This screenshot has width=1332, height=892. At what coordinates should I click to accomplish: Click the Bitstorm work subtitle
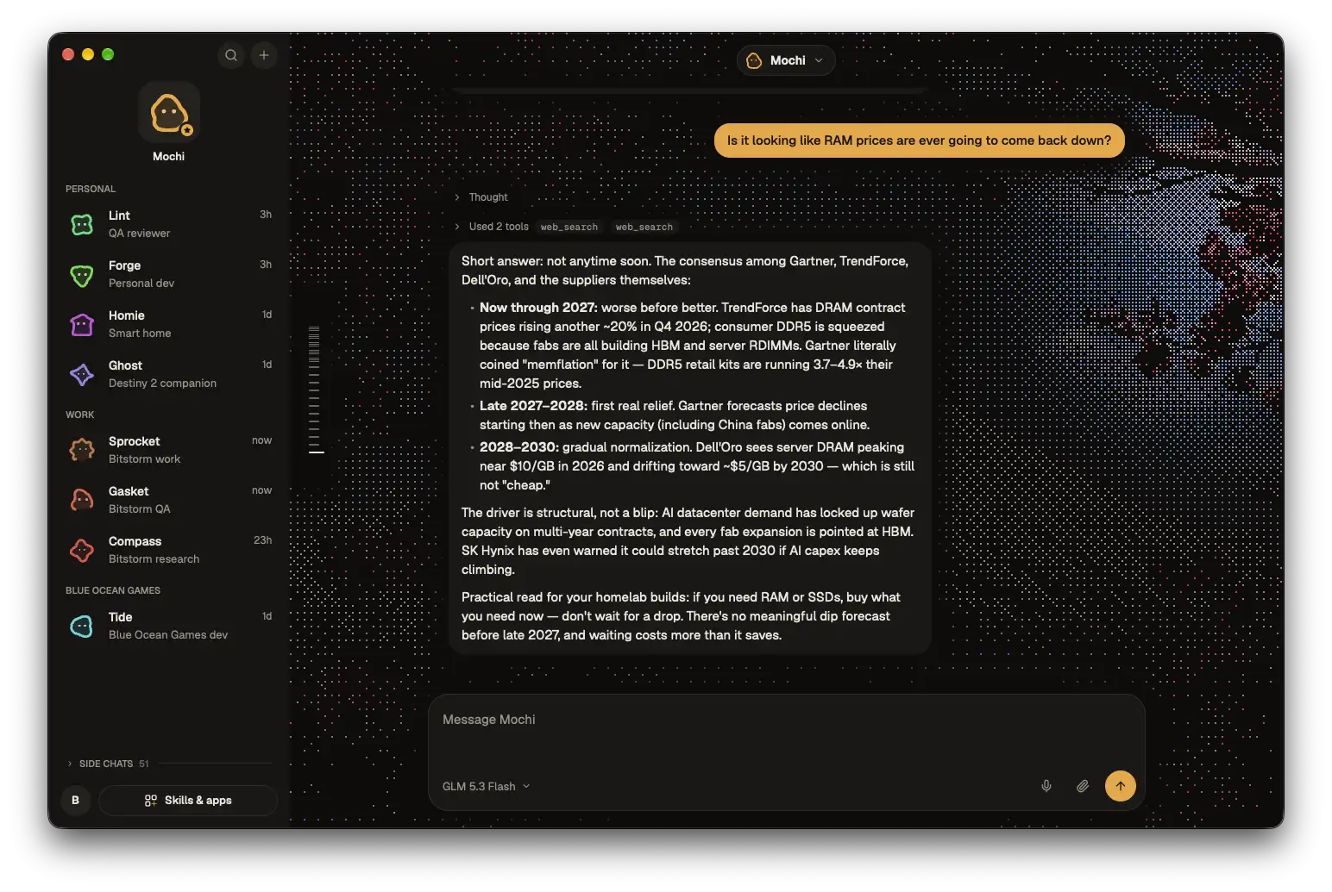[145, 459]
